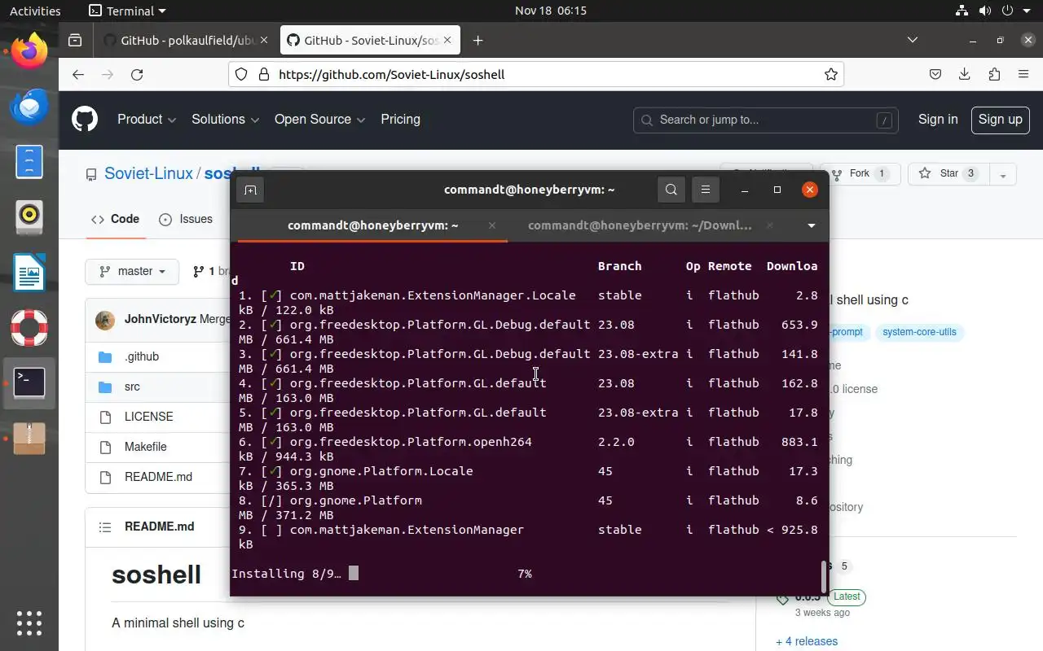Image resolution: width=1043 pixels, height=651 pixels.
Task: Open the system-core-utils topic tag
Action: coord(919,332)
